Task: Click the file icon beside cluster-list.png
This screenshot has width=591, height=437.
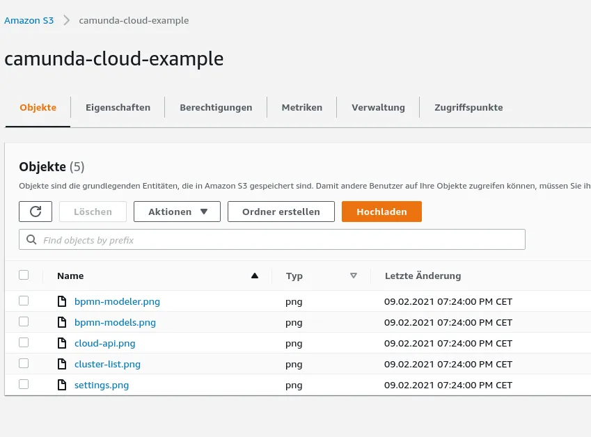Action: (63, 364)
